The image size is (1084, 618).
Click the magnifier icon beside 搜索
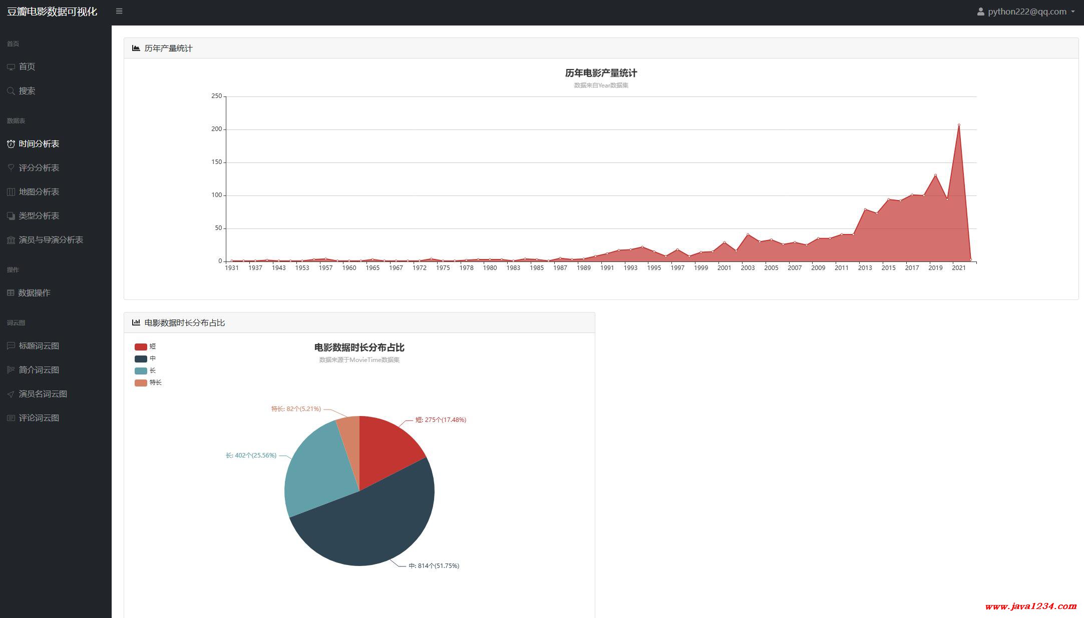point(11,91)
